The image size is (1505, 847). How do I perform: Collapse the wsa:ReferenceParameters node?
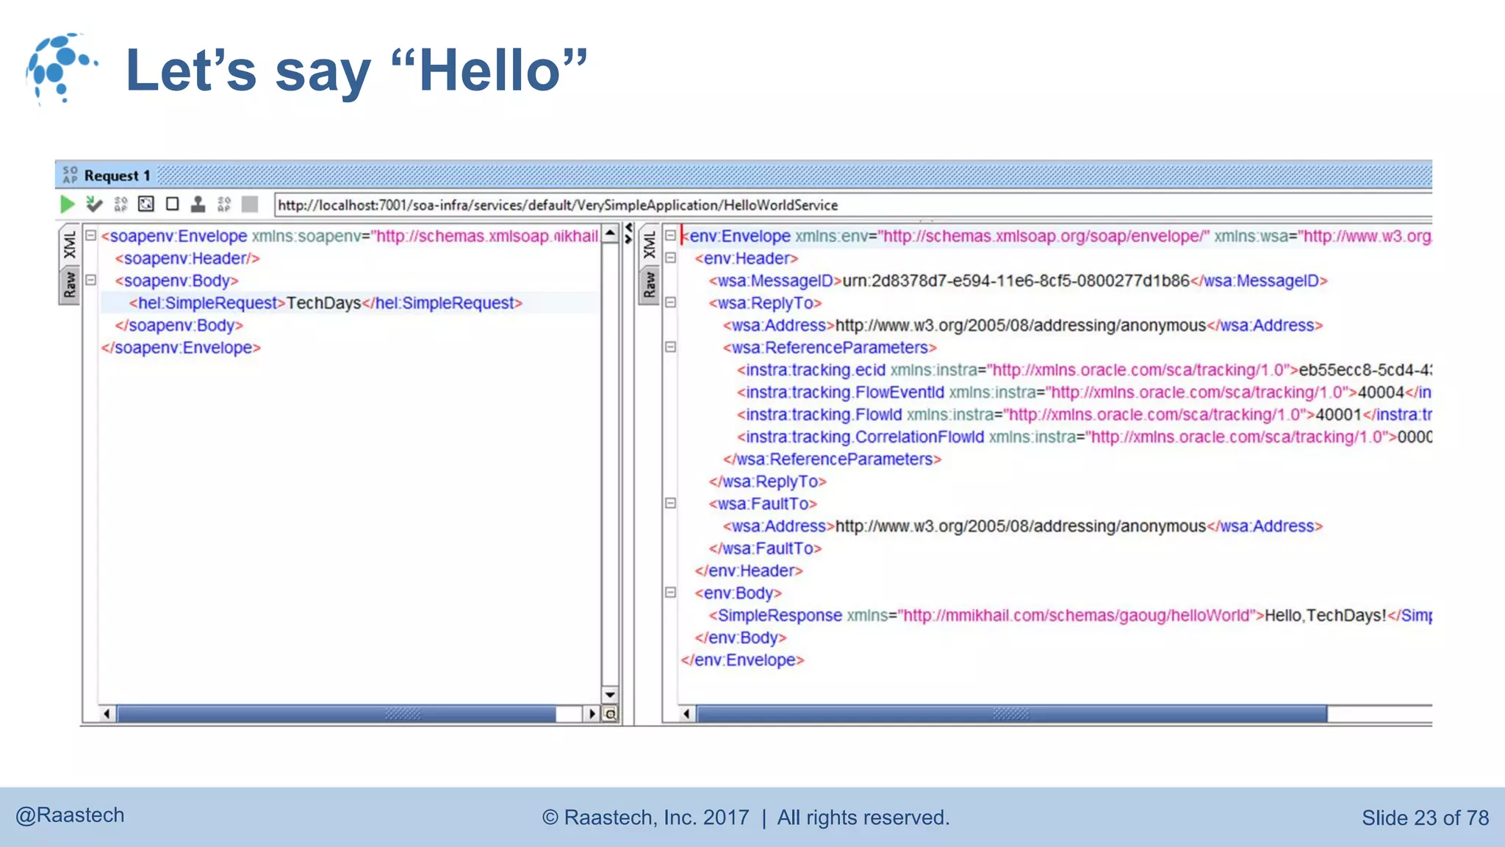(670, 347)
